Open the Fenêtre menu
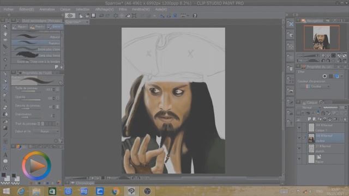The image size is (349, 196). 141,9
